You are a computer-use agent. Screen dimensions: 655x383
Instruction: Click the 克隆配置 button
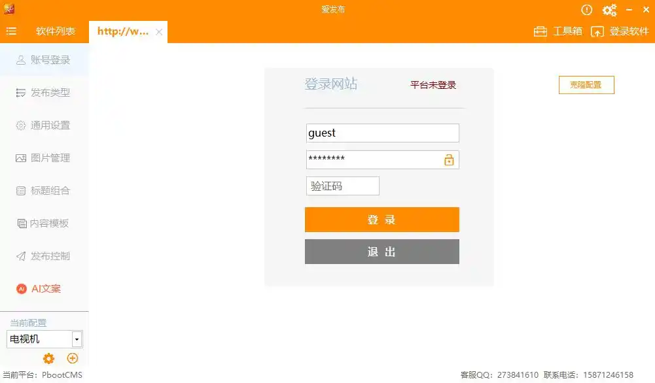586,85
